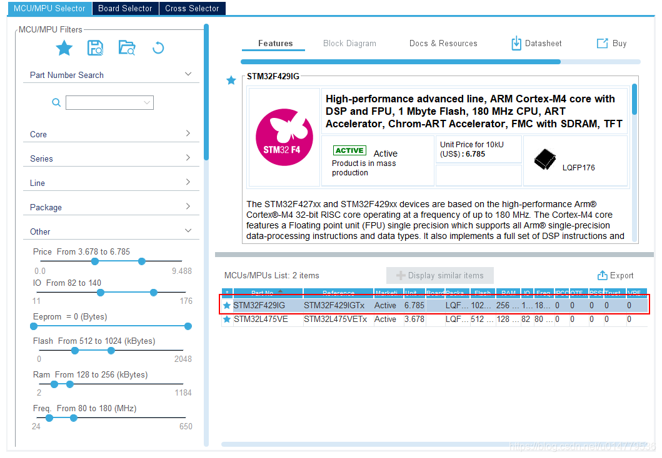This screenshot has height=458, width=662.
Task: Click the IO slider lower handle
Action: click(x=101, y=293)
